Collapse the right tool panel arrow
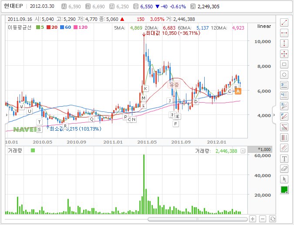 click(274, 115)
